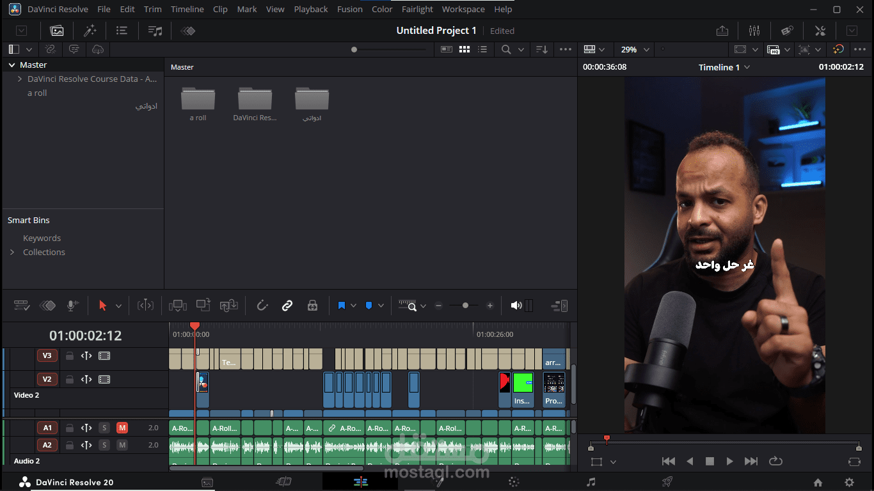
Task: Click the voiceover microphone icon in toolbar
Action: point(73,306)
